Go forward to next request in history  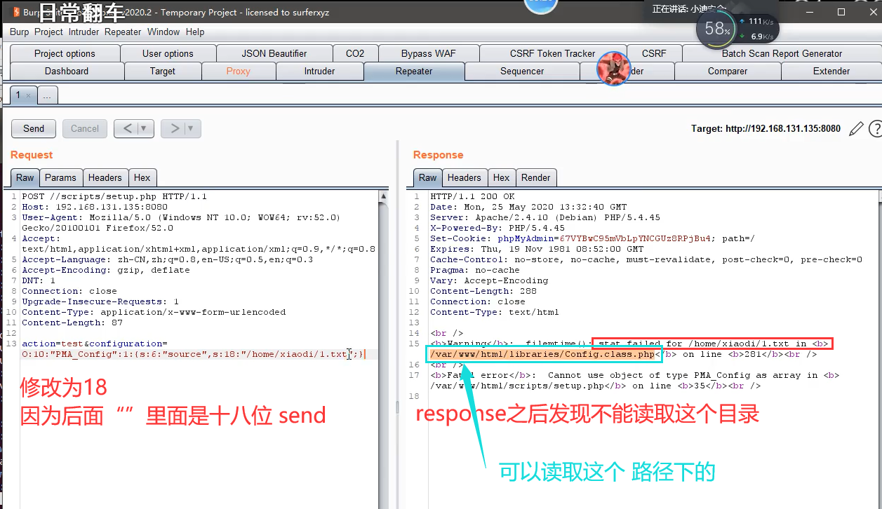pos(174,128)
